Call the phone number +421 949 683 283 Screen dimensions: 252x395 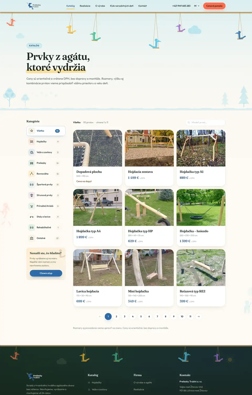(181, 6)
